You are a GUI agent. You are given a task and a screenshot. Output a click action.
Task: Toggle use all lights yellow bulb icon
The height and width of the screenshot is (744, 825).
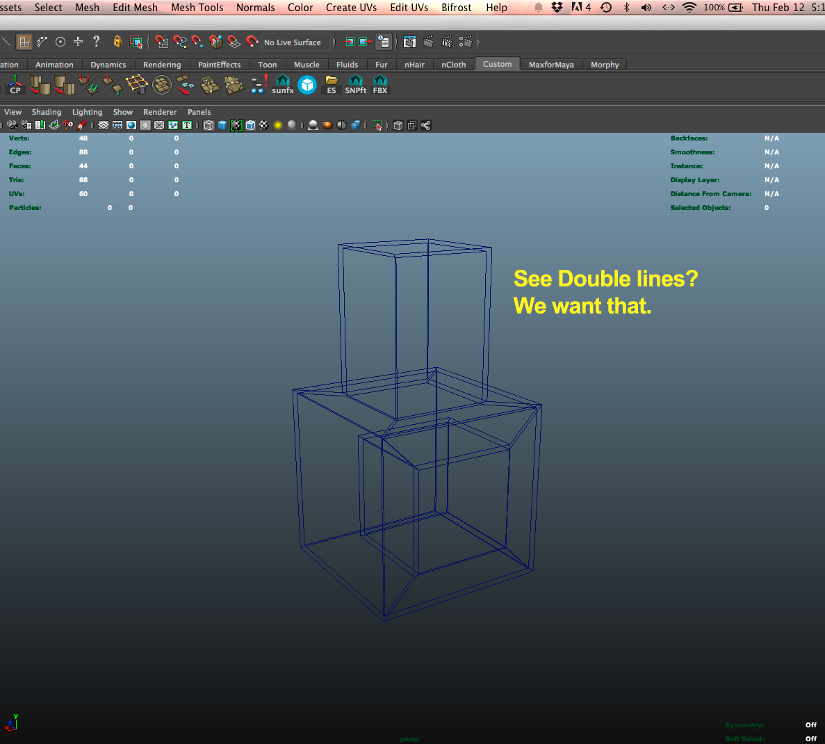pos(278,125)
